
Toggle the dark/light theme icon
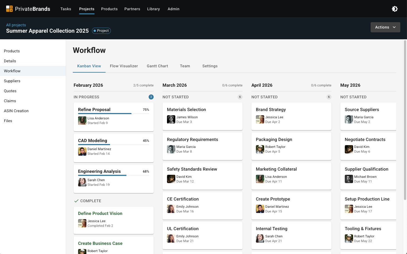[394, 9]
